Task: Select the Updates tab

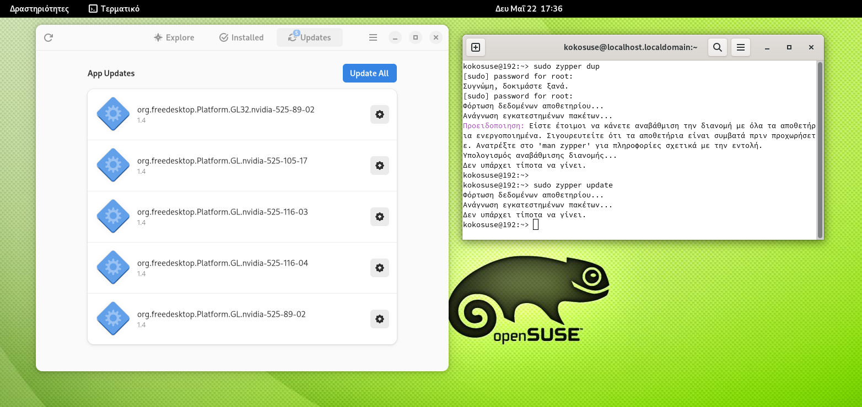Action: coord(310,37)
